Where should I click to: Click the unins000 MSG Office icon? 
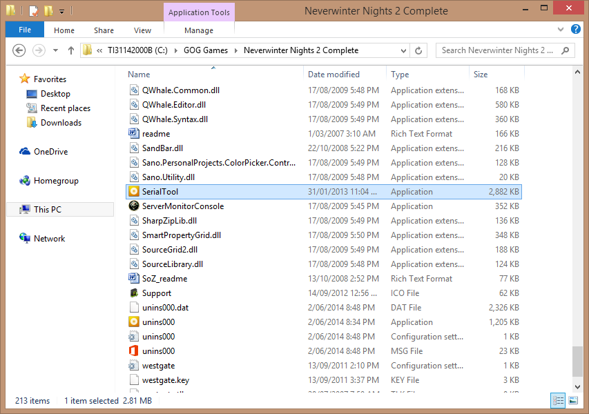click(134, 351)
